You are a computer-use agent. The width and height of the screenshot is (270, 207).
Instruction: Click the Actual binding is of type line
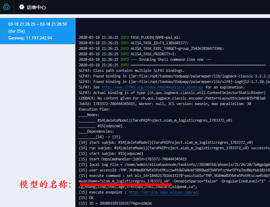click(172, 93)
